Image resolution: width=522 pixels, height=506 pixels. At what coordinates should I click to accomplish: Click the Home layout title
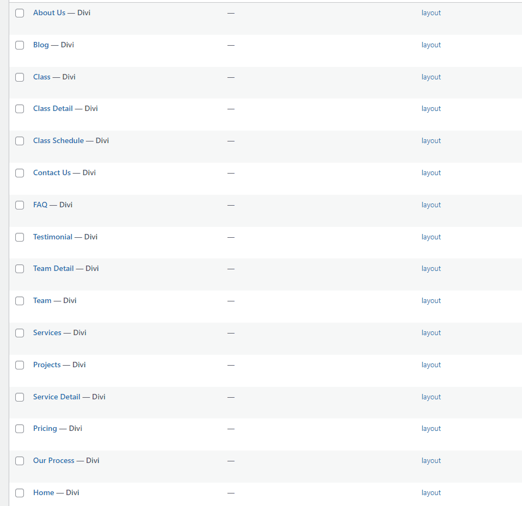click(x=44, y=492)
